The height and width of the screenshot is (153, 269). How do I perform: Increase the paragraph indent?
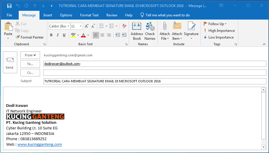tap(124, 35)
